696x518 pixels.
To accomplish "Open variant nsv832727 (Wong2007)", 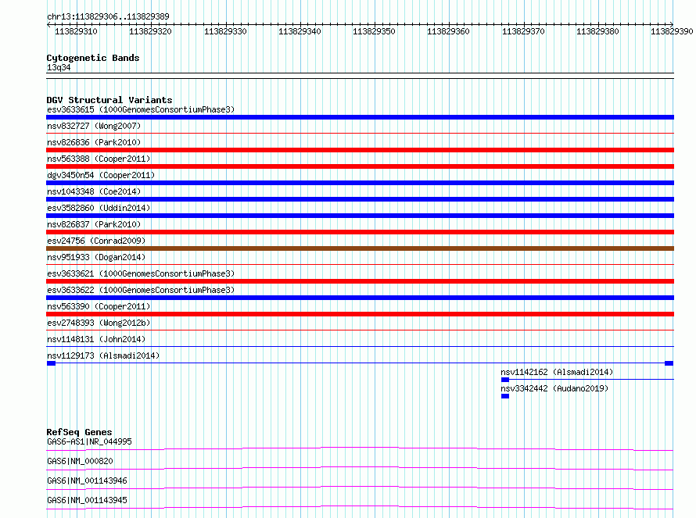I will tap(94, 126).
